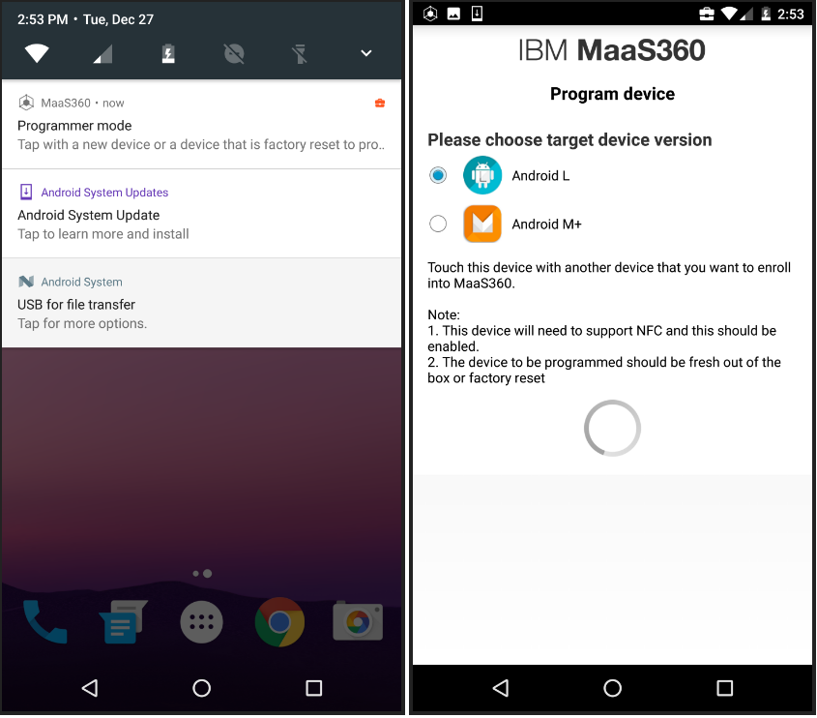
Task: Open the app drawer launcher button
Action: (202, 622)
